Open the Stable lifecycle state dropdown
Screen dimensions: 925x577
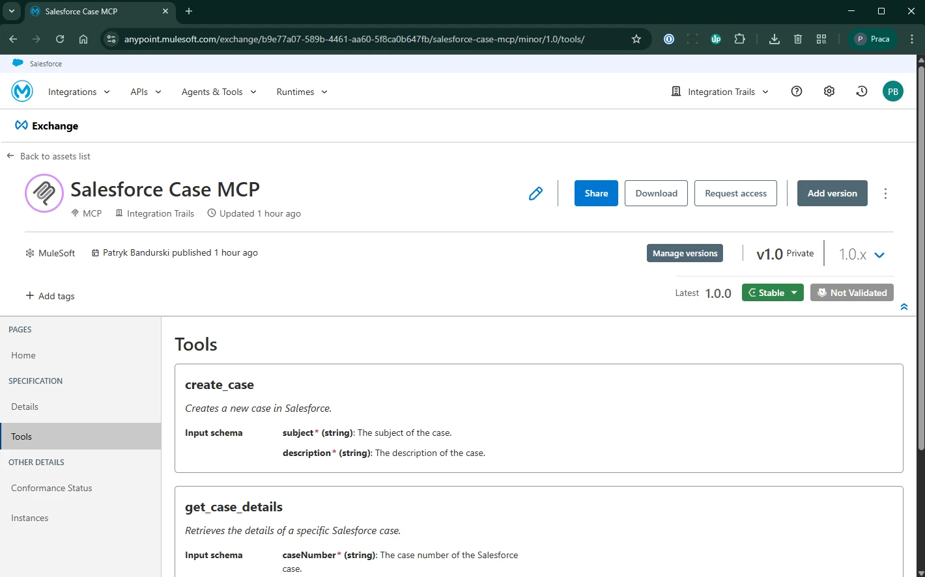[773, 293]
